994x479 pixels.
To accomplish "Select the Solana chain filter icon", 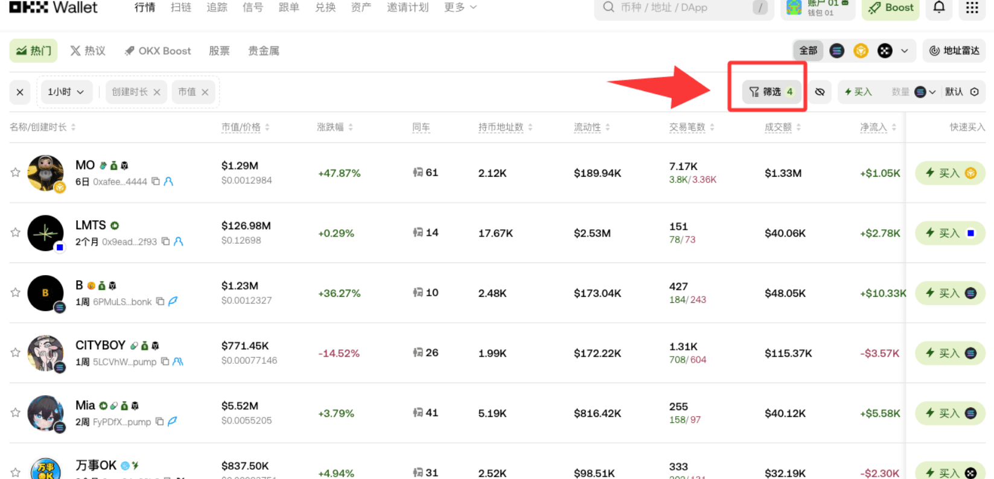I will [x=836, y=51].
